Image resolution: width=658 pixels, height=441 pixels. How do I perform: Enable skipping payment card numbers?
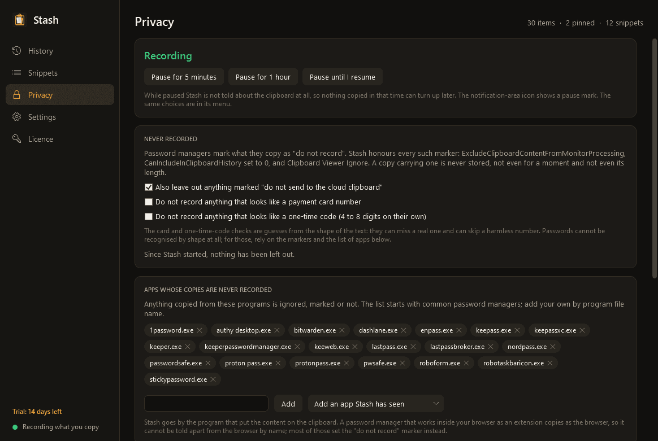pyautogui.click(x=149, y=202)
